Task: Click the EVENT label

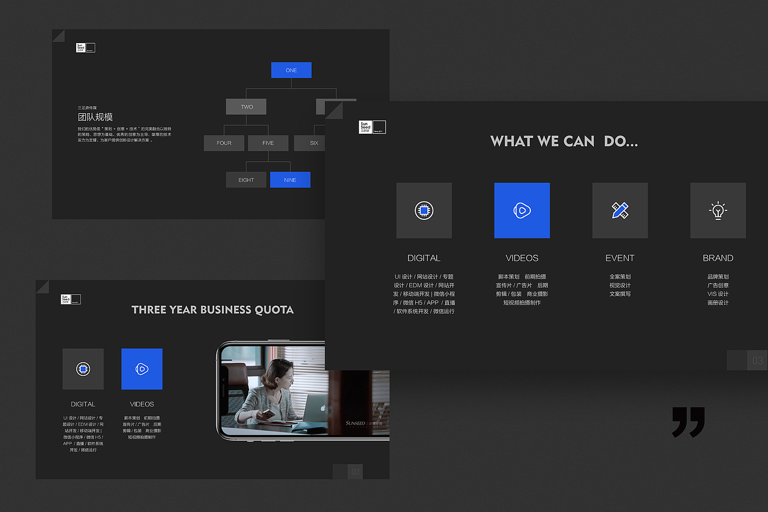Action: (620, 258)
